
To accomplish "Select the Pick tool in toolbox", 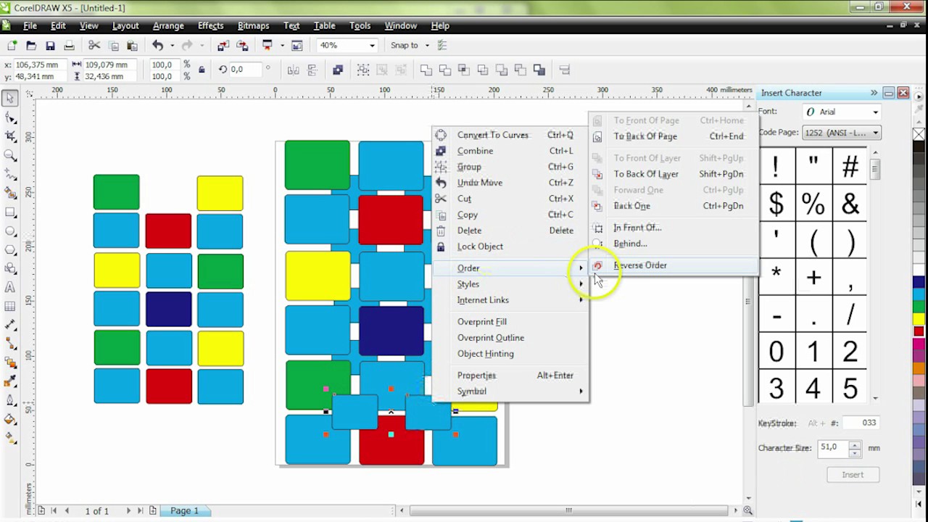I will pyautogui.click(x=10, y=98).
